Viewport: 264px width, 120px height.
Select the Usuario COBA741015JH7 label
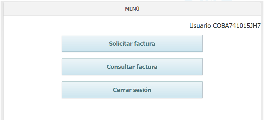(225, 26)
